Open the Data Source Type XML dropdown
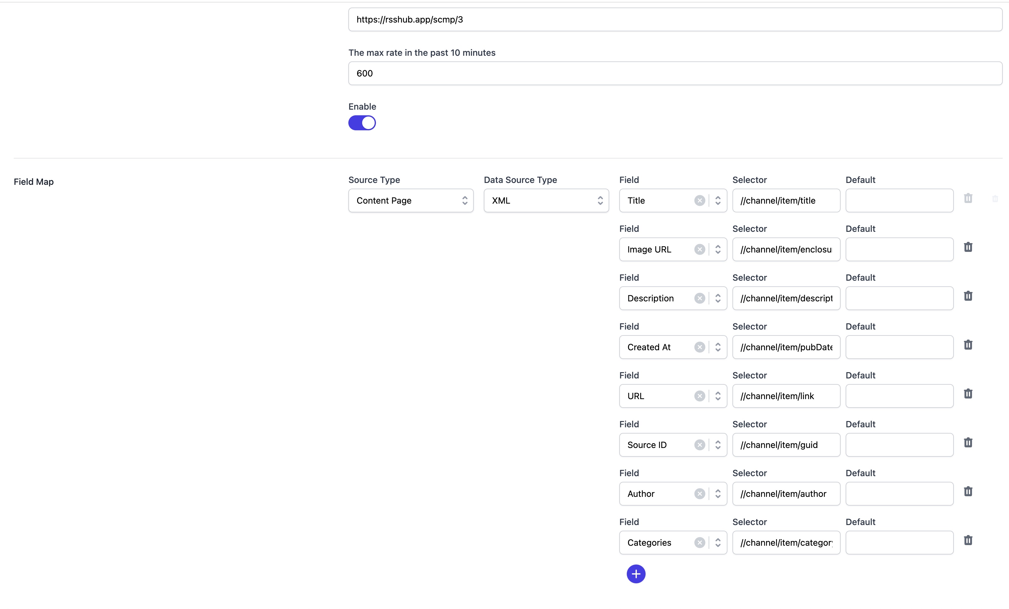1009x609 pixels. coord(546,200)
